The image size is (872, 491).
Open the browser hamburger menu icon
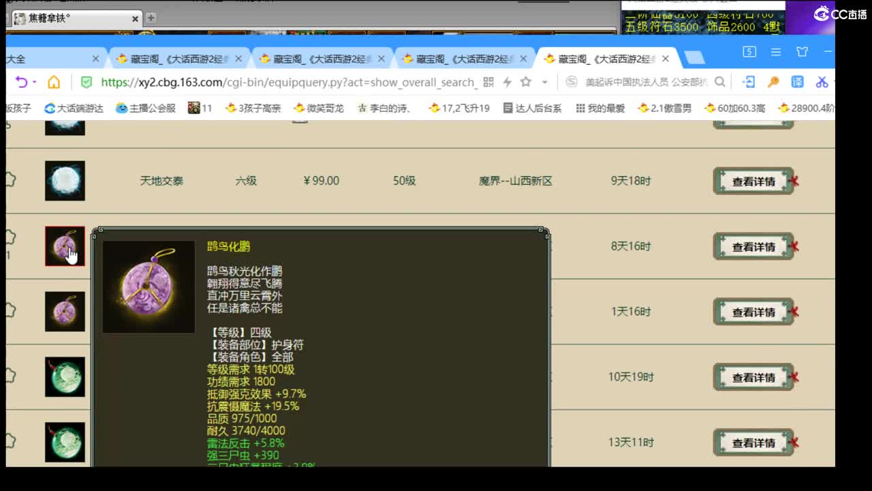(776, 52)
